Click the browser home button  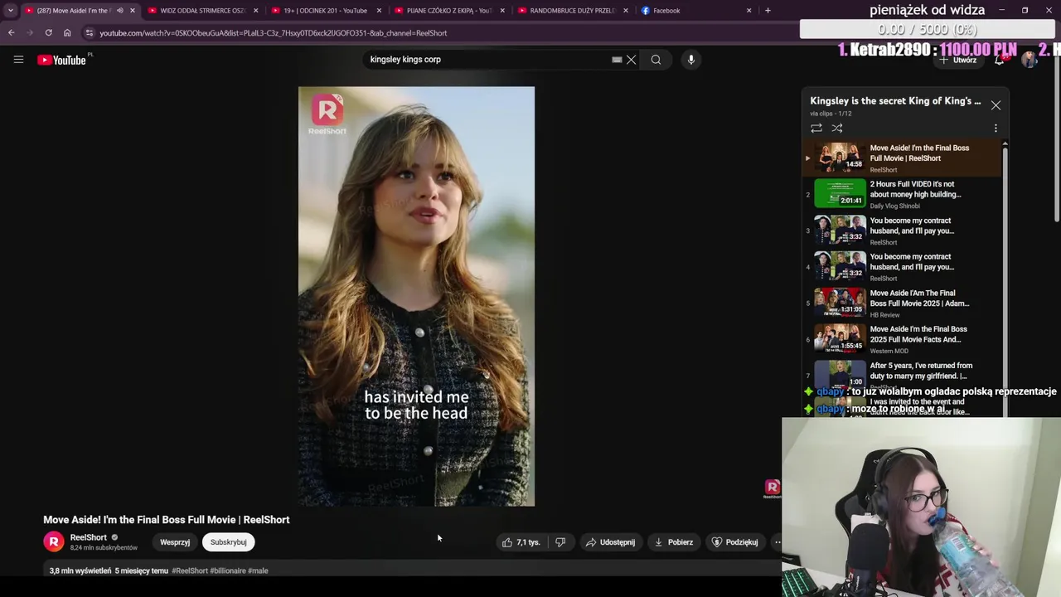pyautogui.click(x=67, y=33)
